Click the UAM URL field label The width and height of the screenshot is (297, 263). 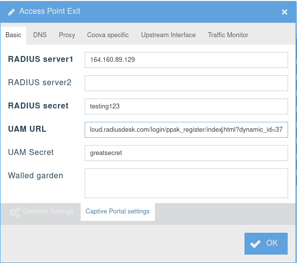click(x=27, y=129)
